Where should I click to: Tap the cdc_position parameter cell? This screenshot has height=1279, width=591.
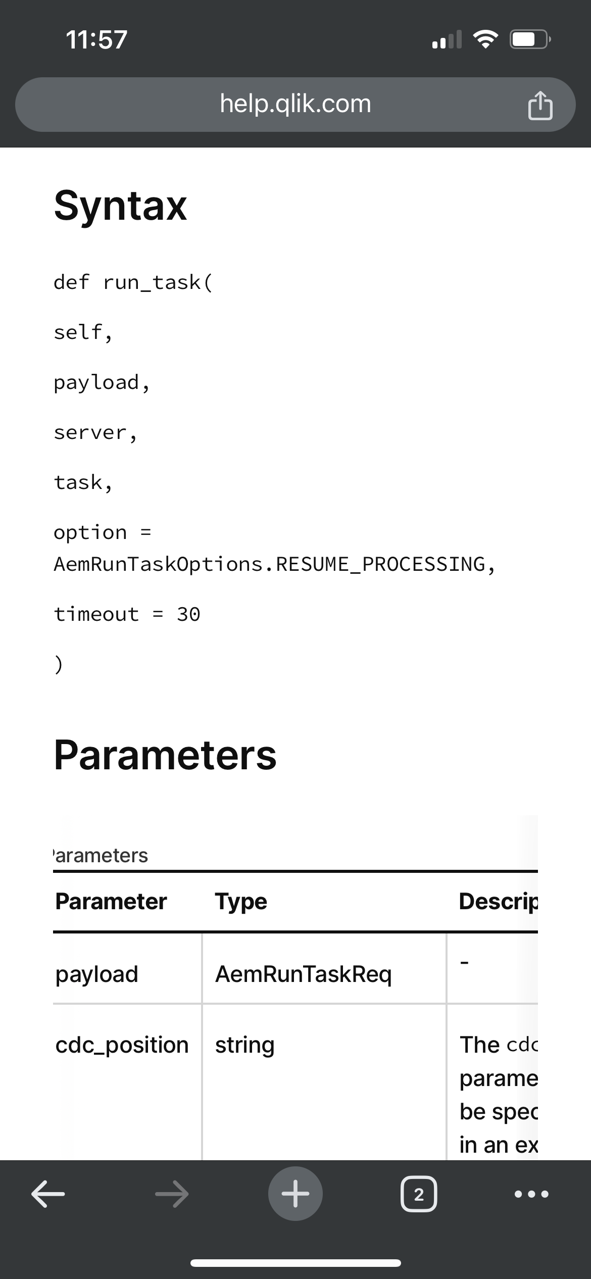pos(122,1045)
